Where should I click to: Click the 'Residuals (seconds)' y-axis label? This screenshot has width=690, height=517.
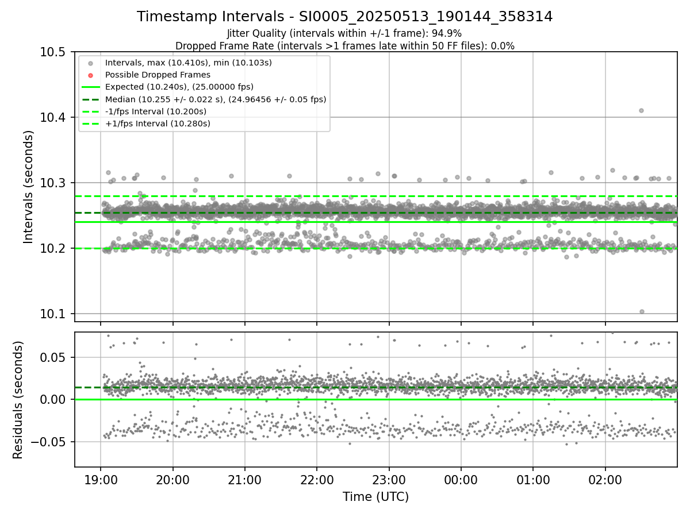point(18,400)
